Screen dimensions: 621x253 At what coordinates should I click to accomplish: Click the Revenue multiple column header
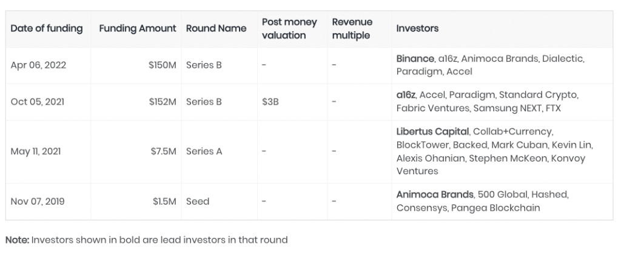pyautogui.click(x=352, y=28)
